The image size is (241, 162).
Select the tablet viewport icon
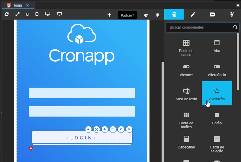pos(37,14)
